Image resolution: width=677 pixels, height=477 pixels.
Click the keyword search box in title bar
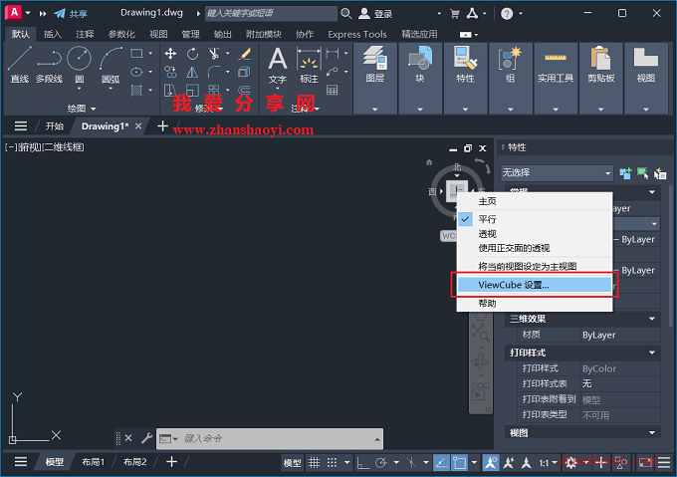tap(271, 13)
